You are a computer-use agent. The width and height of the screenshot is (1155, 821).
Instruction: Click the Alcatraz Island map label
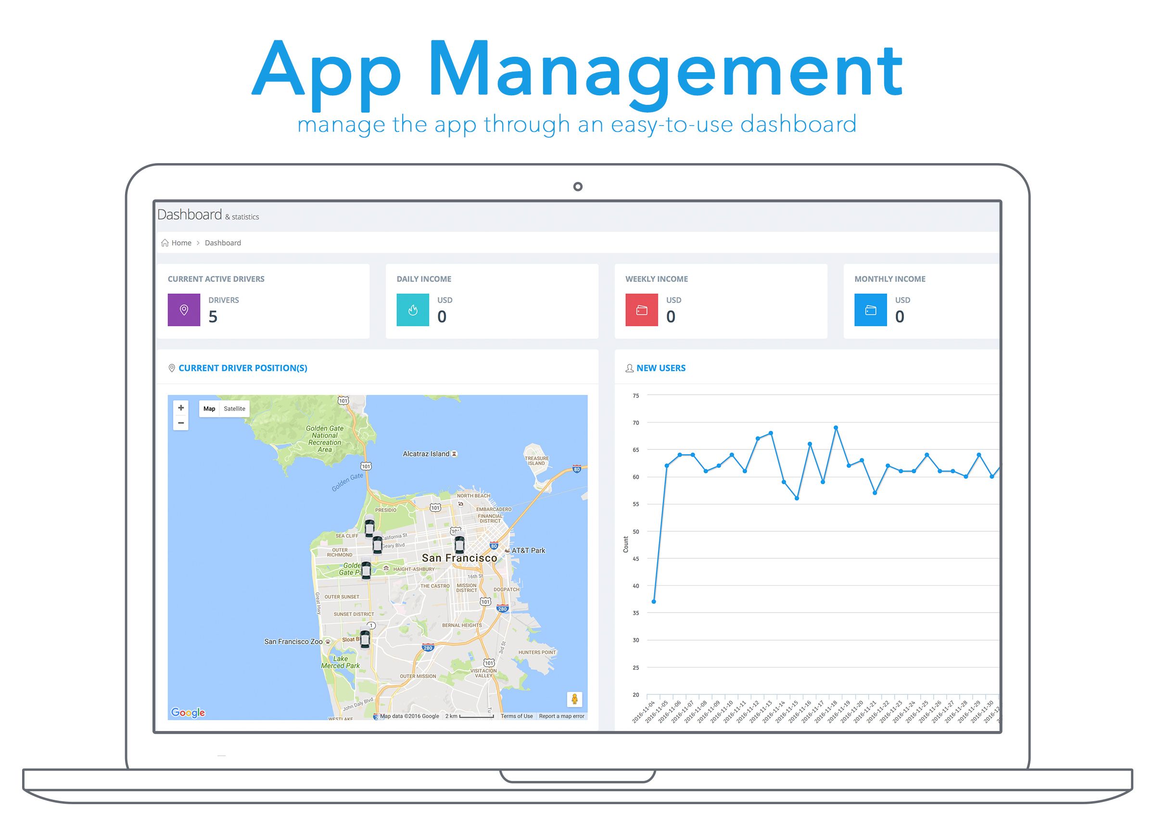point(426,454)
